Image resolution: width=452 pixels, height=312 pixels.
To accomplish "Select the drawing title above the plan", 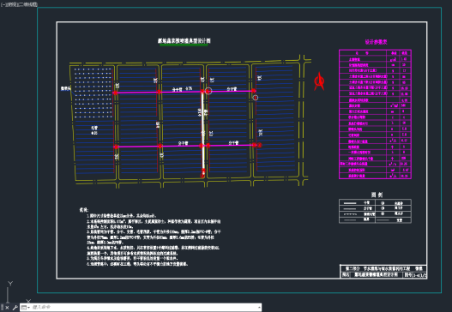I will tap(184, 41).
